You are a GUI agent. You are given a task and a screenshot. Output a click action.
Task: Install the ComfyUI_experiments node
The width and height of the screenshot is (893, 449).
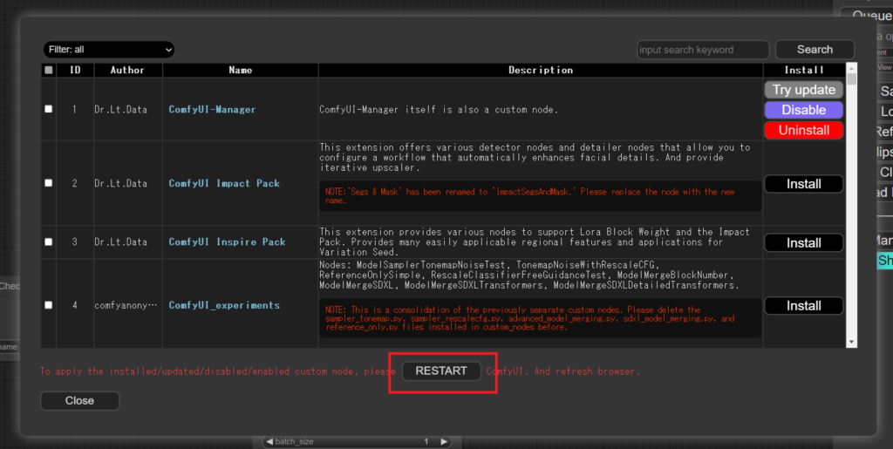[803, 306]
